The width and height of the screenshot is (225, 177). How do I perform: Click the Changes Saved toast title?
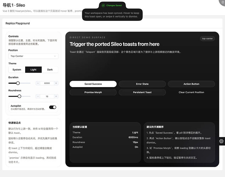pos(114,5)
